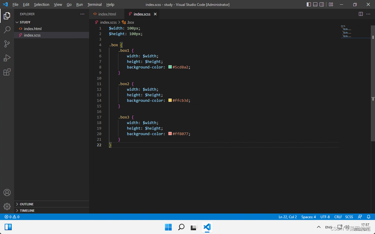Image resolution: width=375 pixels, height=234 pixels.
Task: Open the Manage gear icon
Action: tap(7, 207)
